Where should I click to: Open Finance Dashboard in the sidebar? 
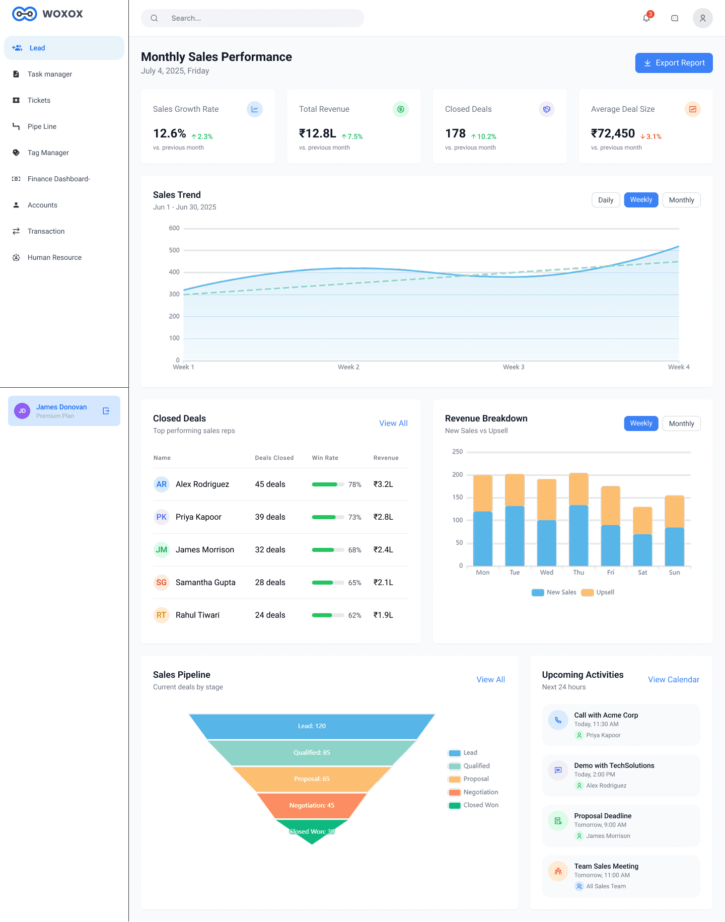[x=58, y=179]
